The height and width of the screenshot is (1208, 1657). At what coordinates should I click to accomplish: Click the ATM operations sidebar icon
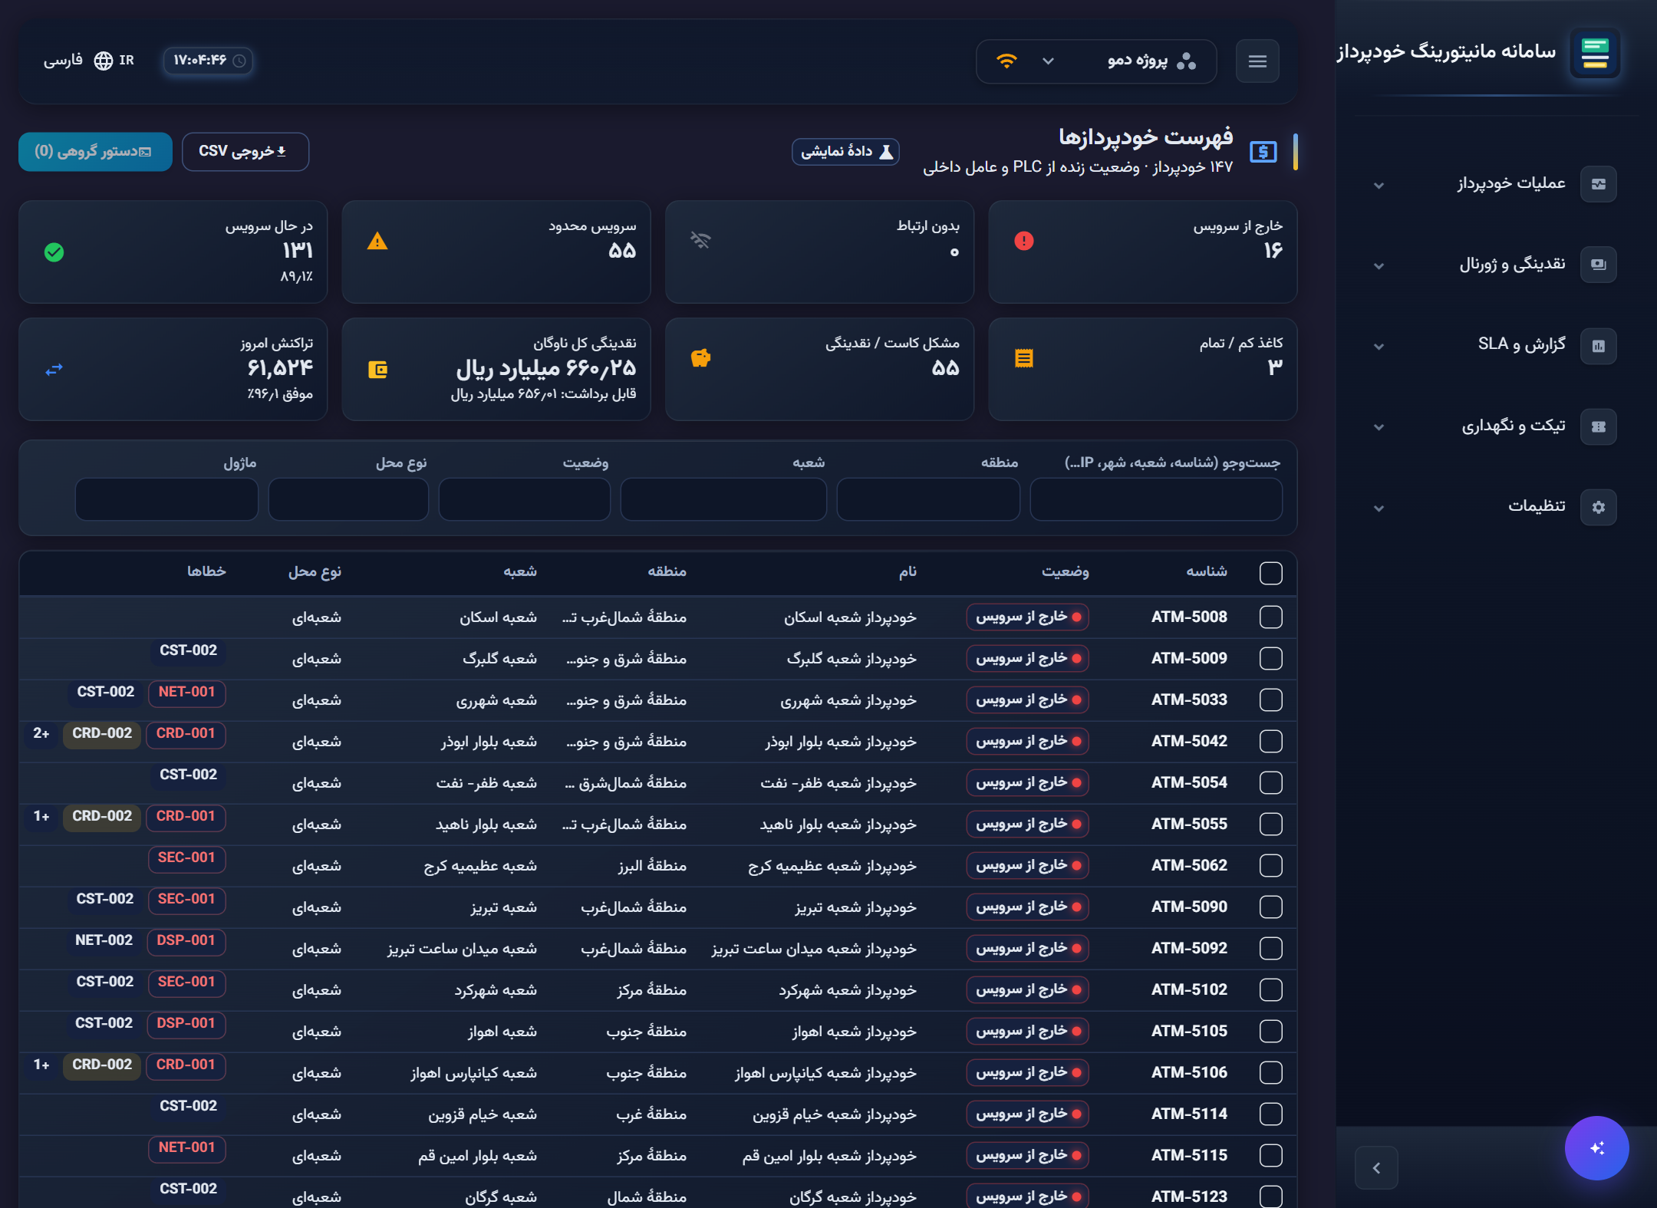(1599, 184)
